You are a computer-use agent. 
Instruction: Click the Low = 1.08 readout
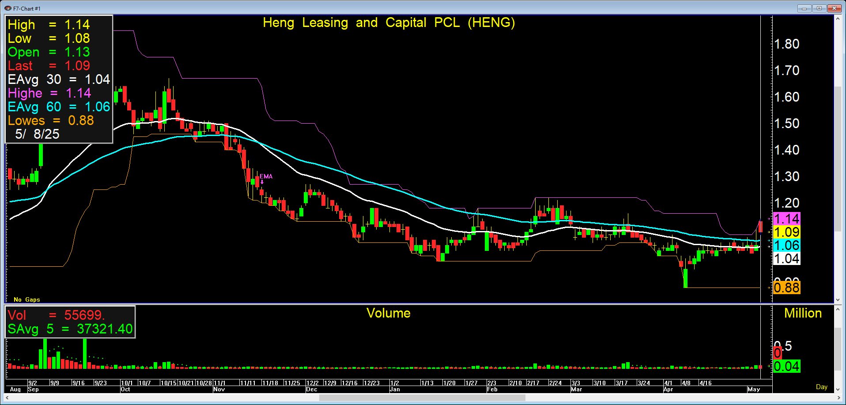tap(49, 38)
